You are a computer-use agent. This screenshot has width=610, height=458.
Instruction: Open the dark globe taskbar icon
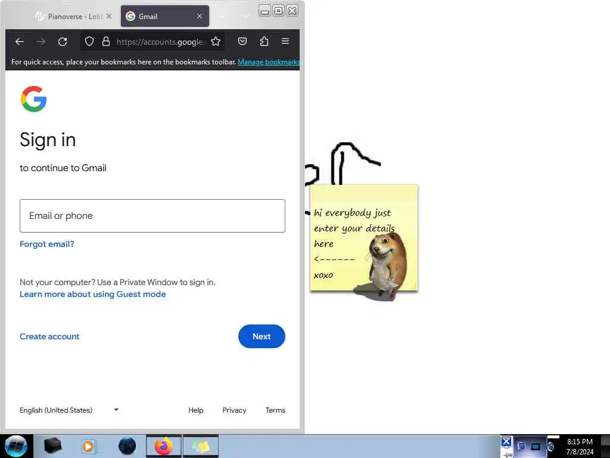click(127, 446)
